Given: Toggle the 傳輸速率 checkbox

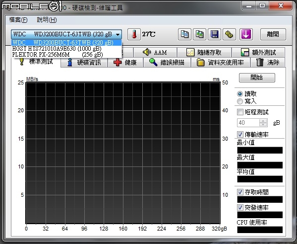Looking at the screenshot, I should pyautogui.click(x=240, y=135).
